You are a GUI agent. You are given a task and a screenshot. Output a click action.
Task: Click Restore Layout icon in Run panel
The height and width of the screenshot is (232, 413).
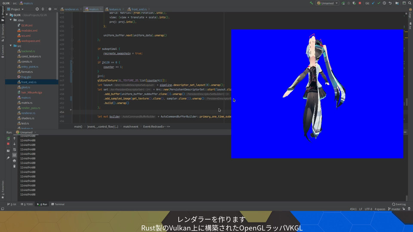pyautogui.click(x=8, y=151)
